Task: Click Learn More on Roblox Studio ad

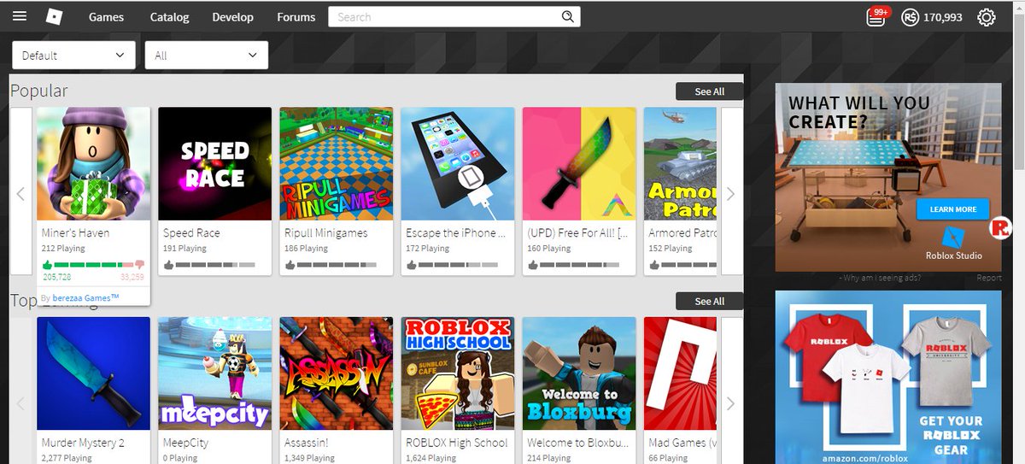Action: (x=952, y=209)
